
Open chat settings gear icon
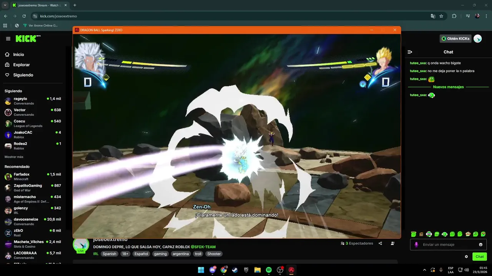466,257
